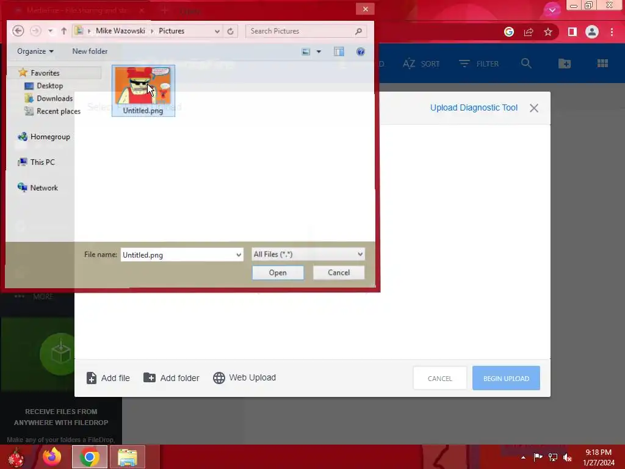Go back in file dialog
The height and width of the screenshot is (469, 625).
tap(18, 31)
